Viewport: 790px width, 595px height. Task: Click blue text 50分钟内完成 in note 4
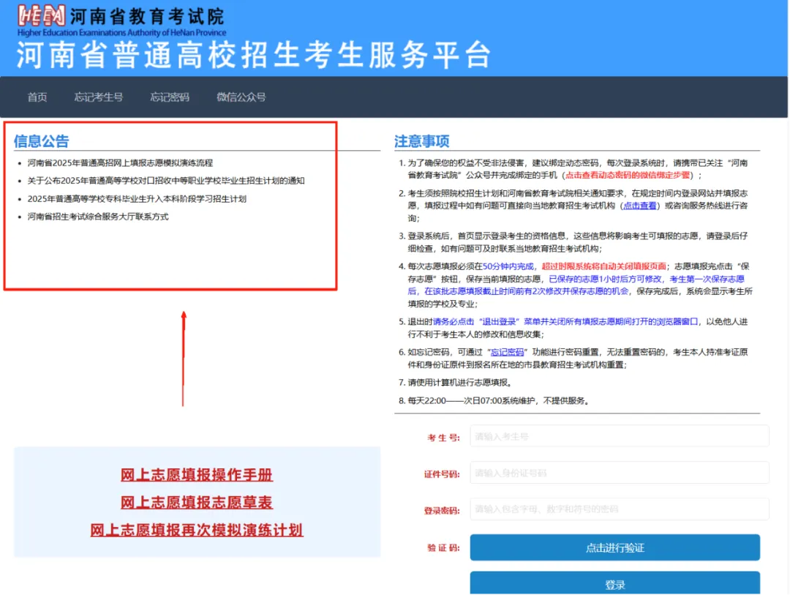pos(508,266)
